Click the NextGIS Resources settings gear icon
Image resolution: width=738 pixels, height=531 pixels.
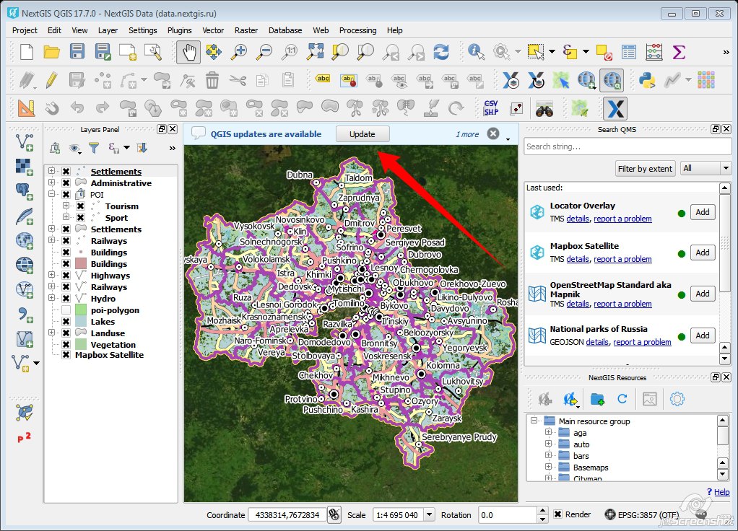[677, 399]
